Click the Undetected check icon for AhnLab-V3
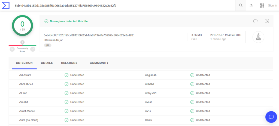Image resolution: width=279 pixels, height=126 pixels. coord(66,84)
